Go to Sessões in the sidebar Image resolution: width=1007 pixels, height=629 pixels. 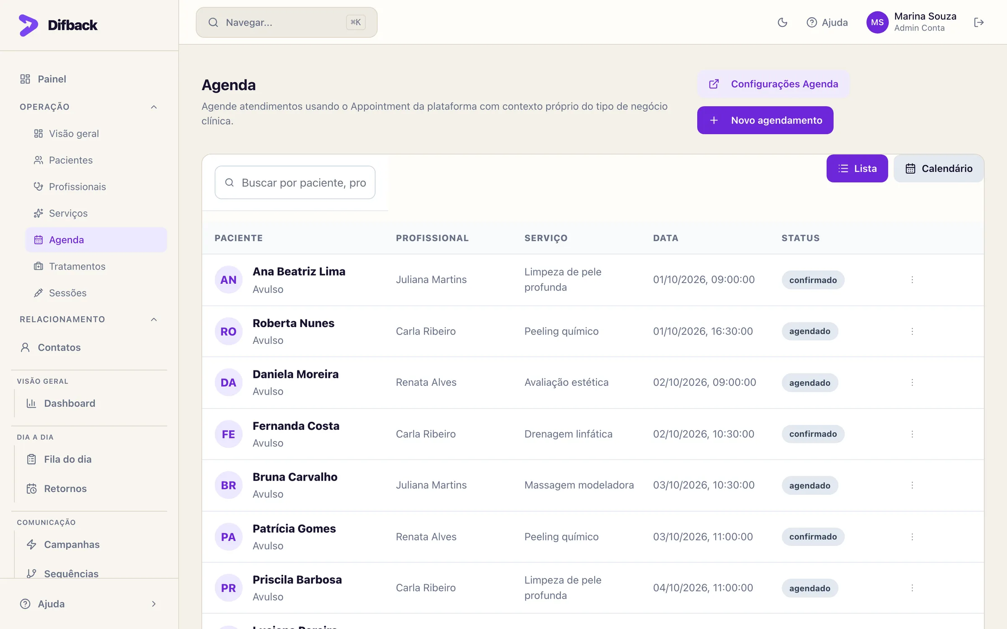(96, 293)
